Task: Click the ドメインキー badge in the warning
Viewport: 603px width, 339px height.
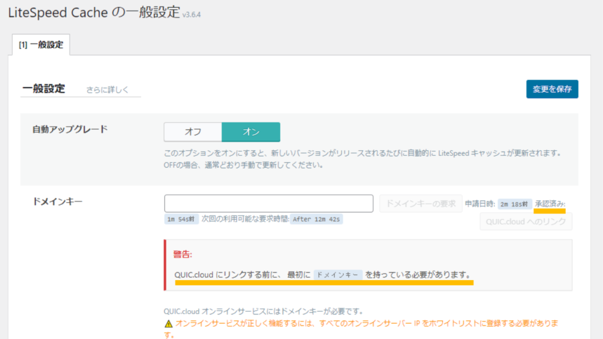Action: tap(337, 275)
